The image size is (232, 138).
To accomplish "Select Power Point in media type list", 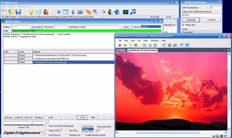I will pos(88,131).
